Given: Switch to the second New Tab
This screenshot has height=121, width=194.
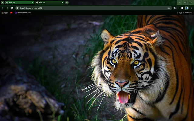Looking at the screenshot, I should point(50,2).
